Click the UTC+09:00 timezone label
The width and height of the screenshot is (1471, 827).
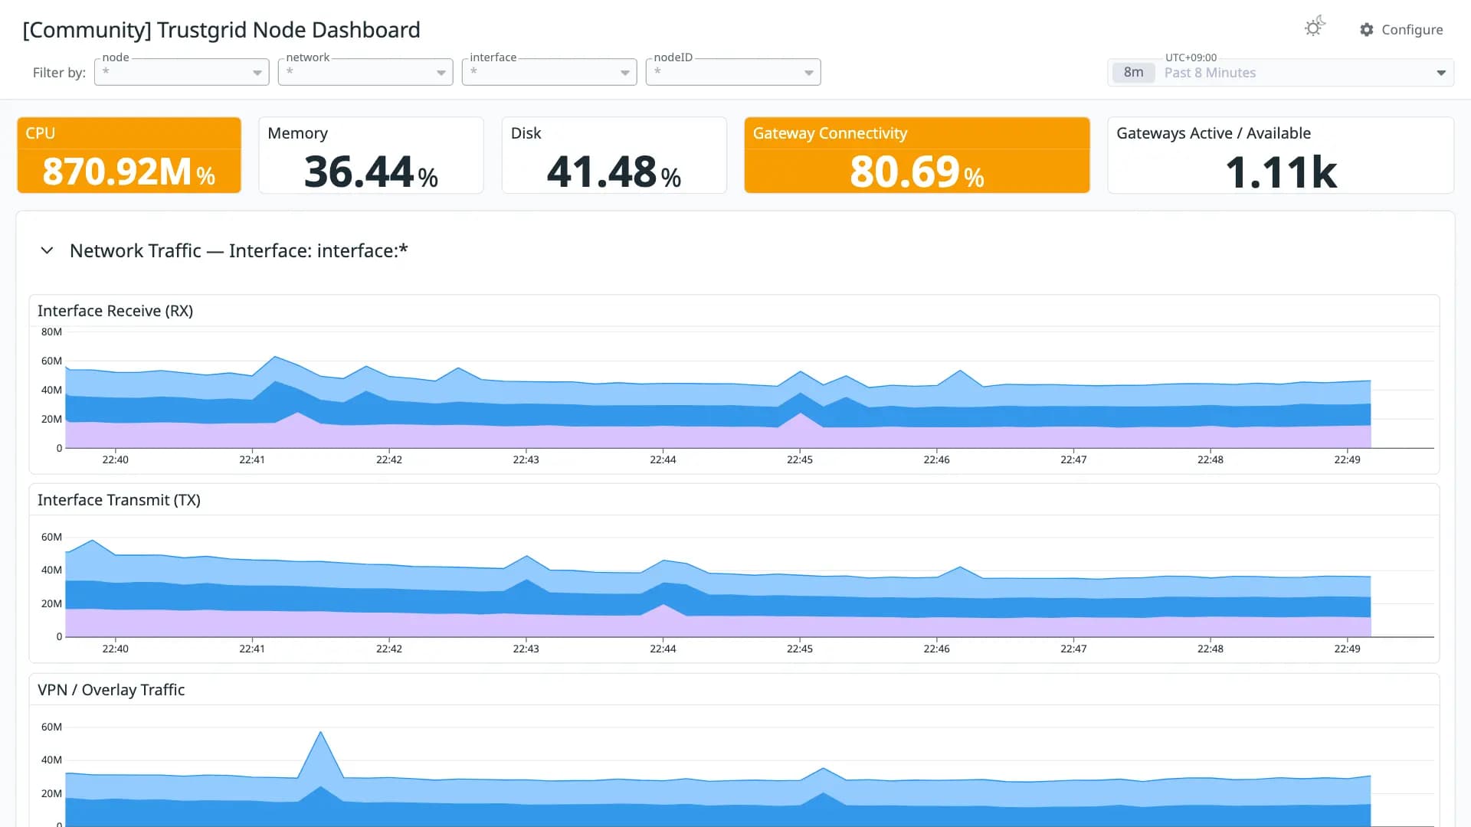point(1191,57)
